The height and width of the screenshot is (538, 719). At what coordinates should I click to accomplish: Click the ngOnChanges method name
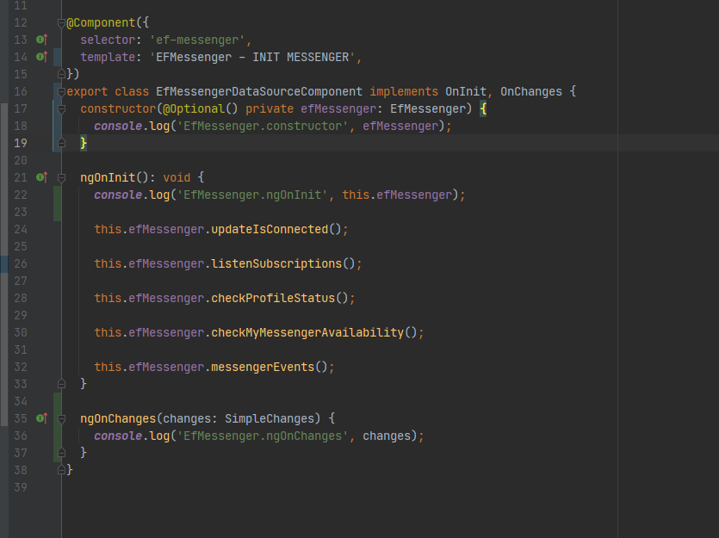(x=118, y=418)
